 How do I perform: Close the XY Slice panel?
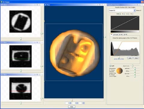(x=42, y=5)
